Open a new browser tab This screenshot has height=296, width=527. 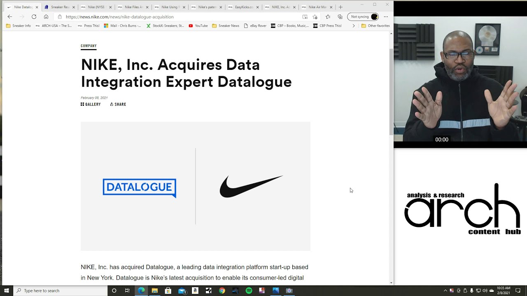[x=340, y=7]
